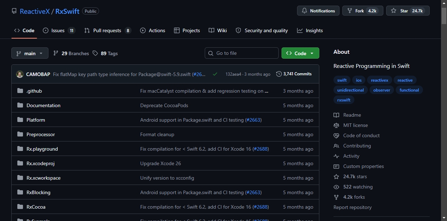Screen dimensions: 447x221
Task: Click the pulse icon beside Activity
Action: [x=336, y=156]
